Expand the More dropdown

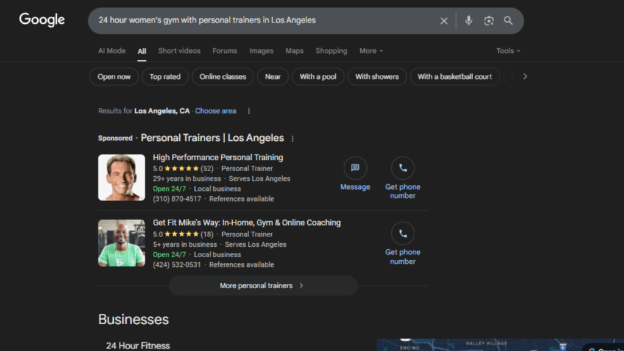click(x=371, y=51)
